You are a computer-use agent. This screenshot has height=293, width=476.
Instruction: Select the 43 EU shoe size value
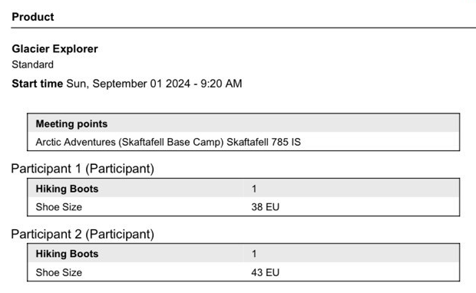point(266,272)
